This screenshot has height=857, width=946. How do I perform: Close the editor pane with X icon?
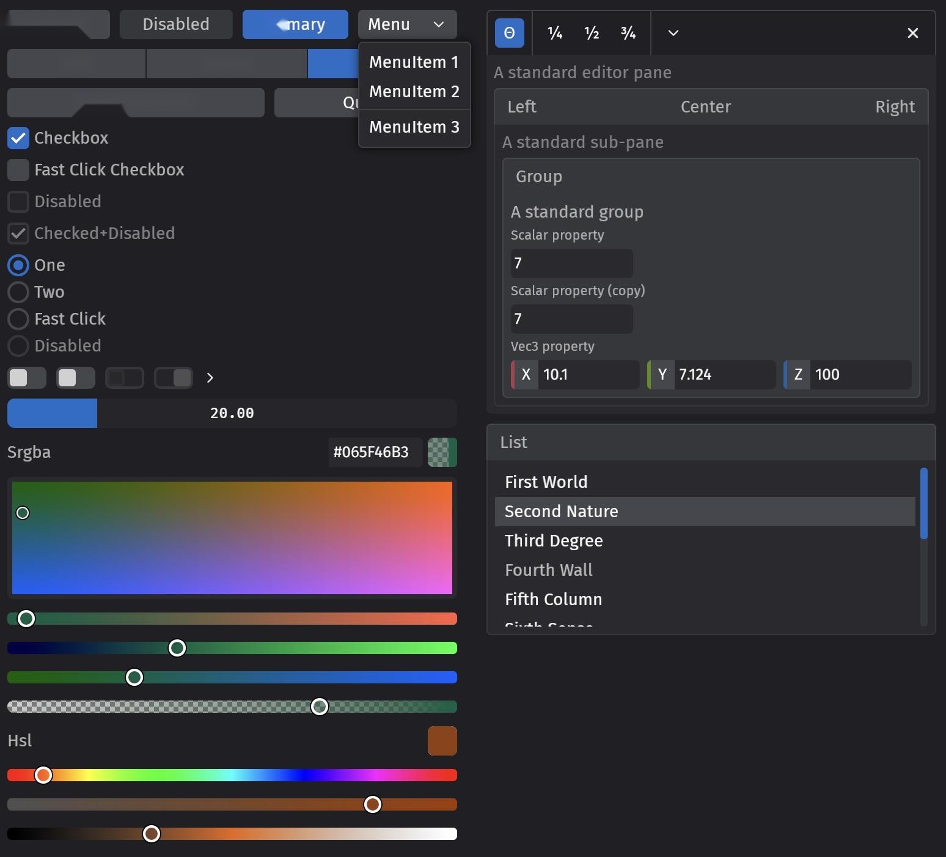913,33
